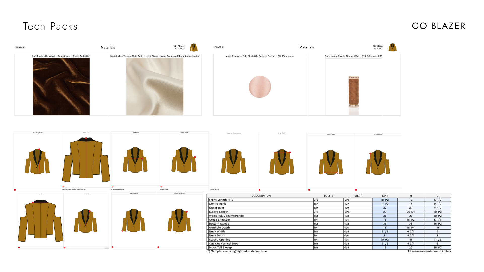Click the 'M' size column header

point(411,196)
